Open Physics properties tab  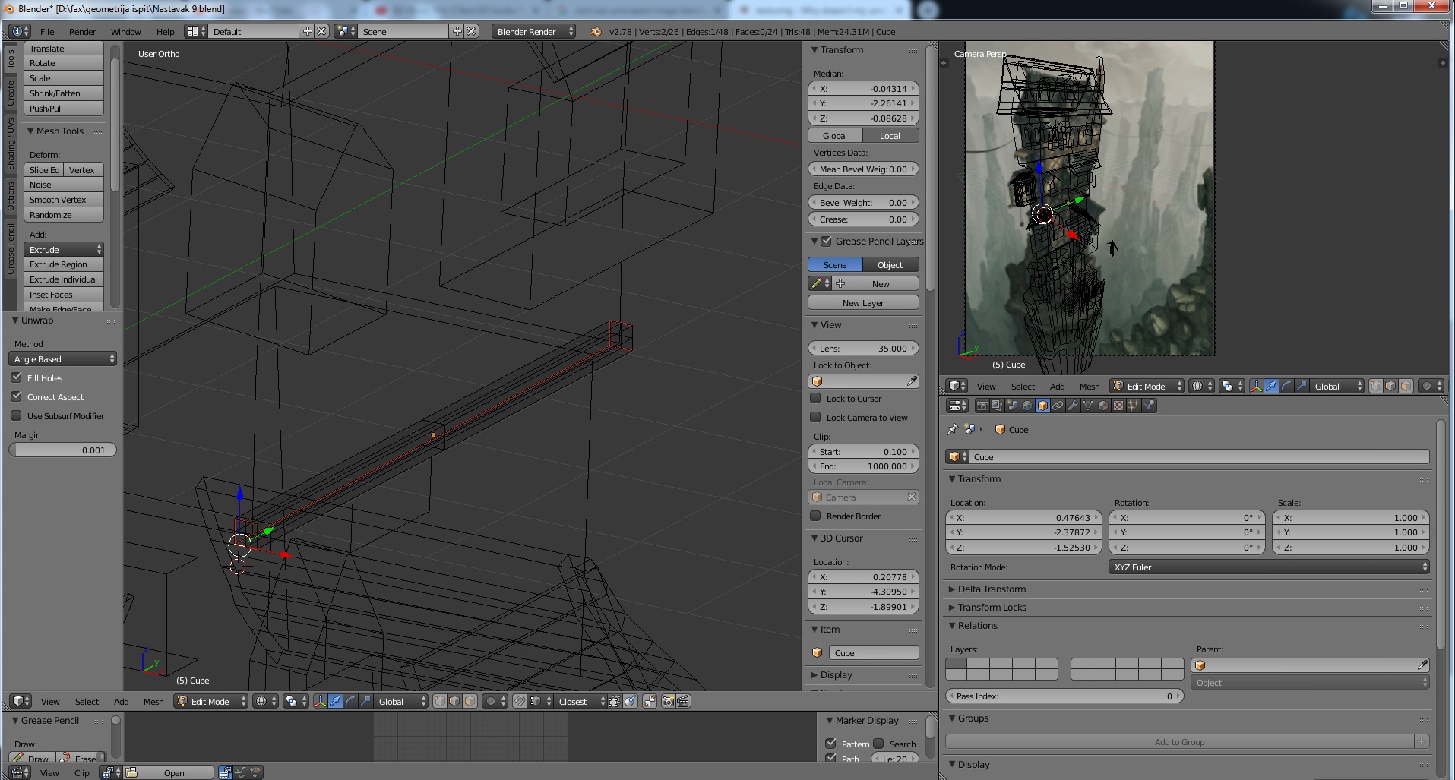coord(1149,406)
